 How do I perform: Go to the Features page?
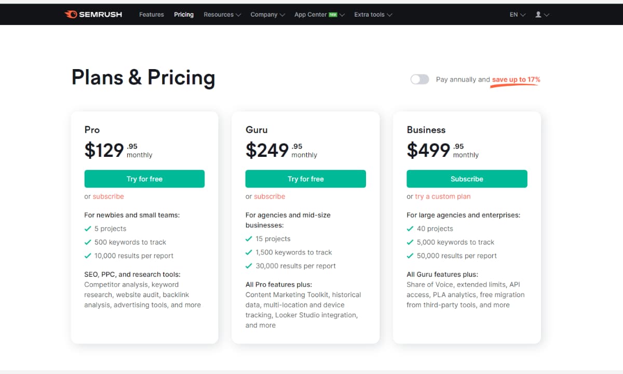[152, 15]
